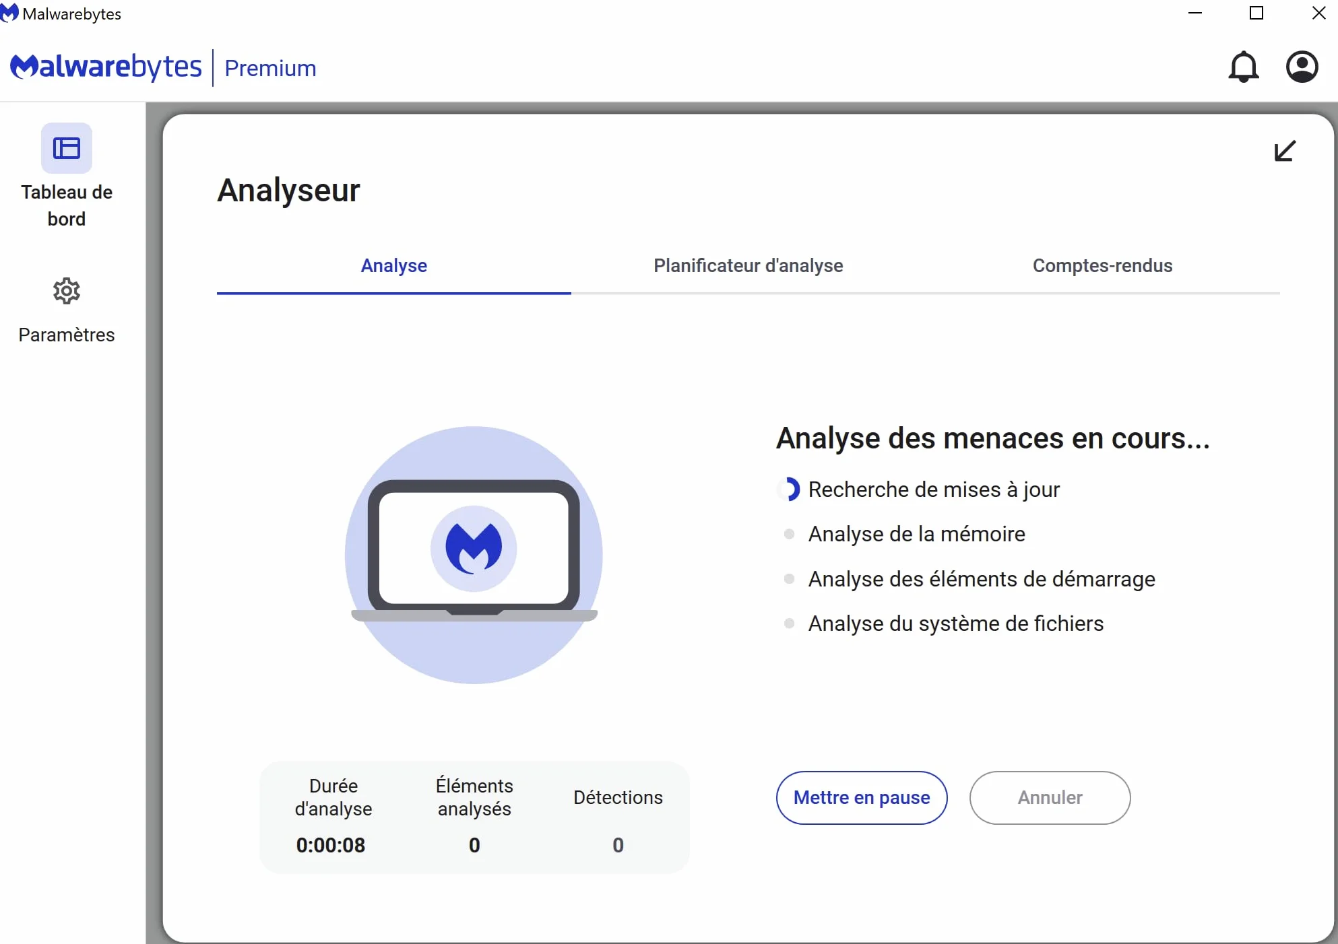
Task: Minimize the Malwarebytes window
Action: click(x=1195, y=13)
